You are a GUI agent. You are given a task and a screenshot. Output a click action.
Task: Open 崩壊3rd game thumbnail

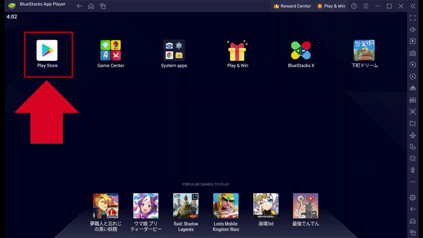click(266, 206)
